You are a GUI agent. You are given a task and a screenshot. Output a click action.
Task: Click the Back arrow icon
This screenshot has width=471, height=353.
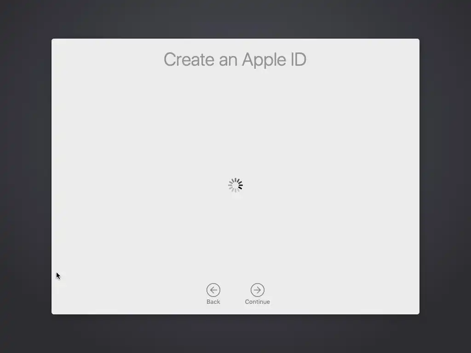point(213,290)
